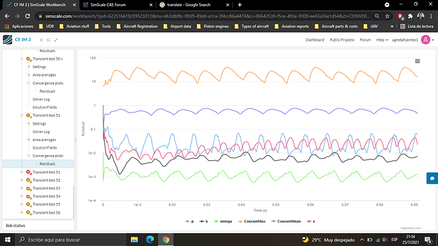Screen dimensions: 438x246
Task: Switch to translate - Google Search tab
Action: pos(194,4)
